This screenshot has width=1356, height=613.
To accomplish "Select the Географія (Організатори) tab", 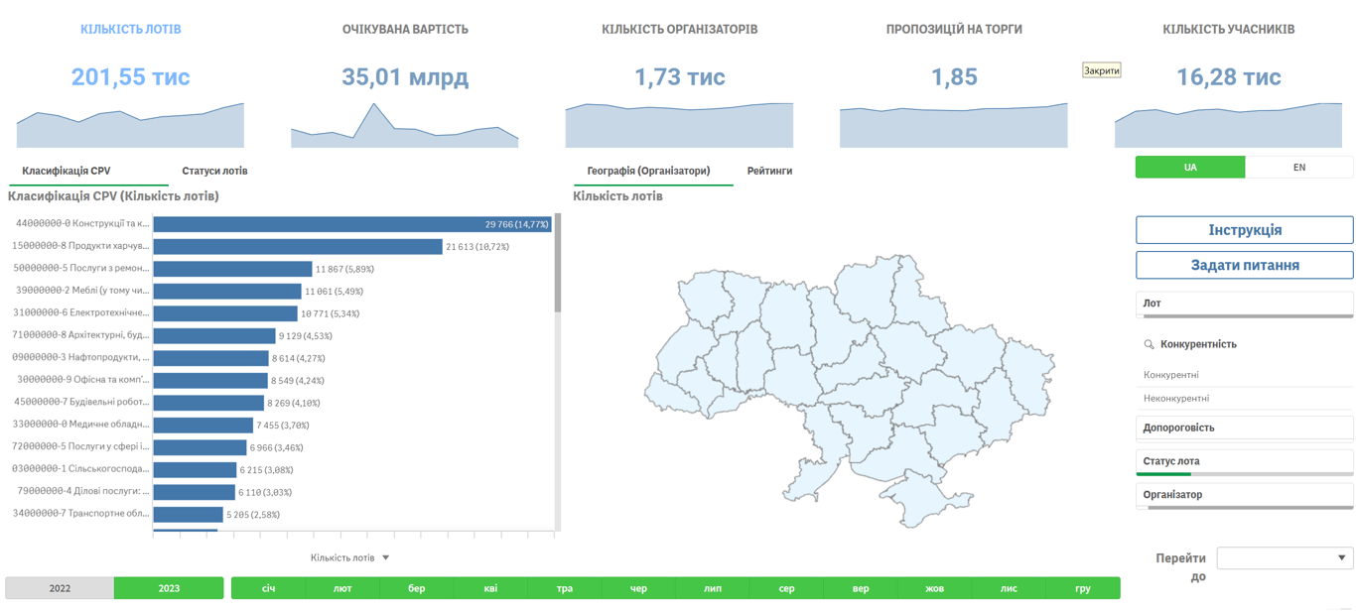I will coord(648,171).
